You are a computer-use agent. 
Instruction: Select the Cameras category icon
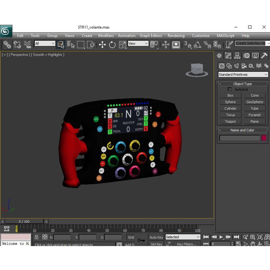[x=244, y=66]
